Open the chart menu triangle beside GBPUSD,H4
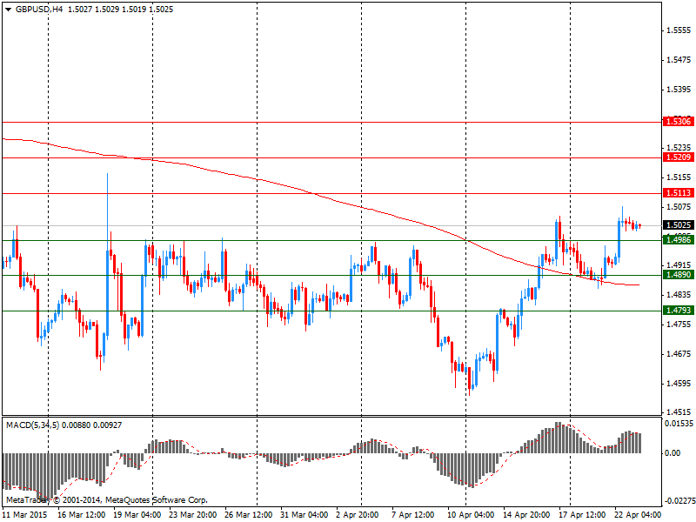696x522 pixels. 9,10
